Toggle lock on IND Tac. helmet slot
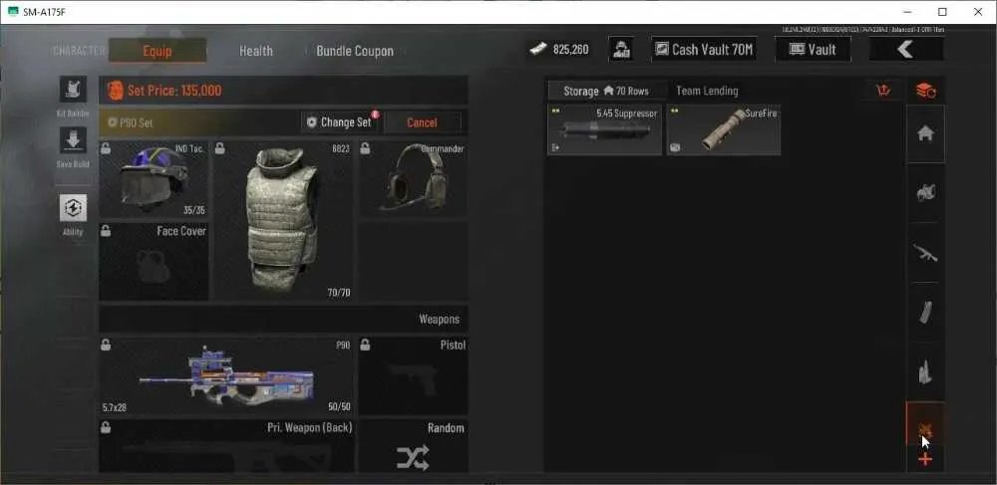Image resolution: width=997 pixels, height=485 pixels. pyautogui.click(x=107, y=148)
